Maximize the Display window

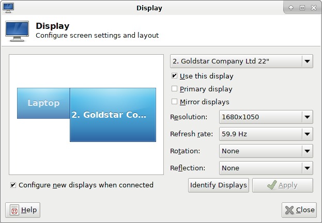point(302,8)
